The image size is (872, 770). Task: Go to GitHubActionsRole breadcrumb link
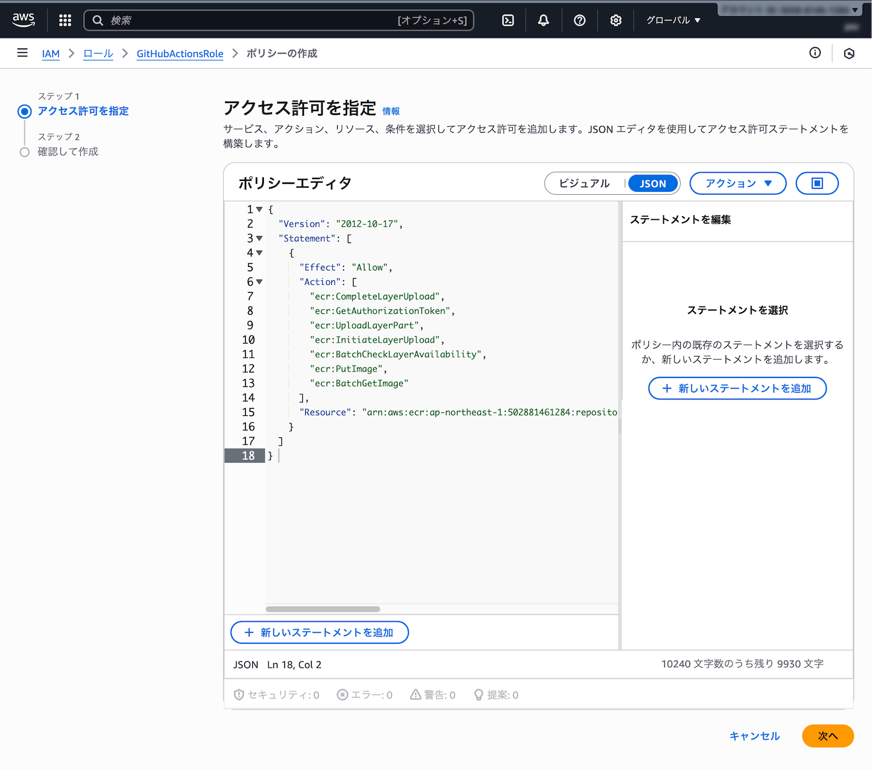click(180, 54)
